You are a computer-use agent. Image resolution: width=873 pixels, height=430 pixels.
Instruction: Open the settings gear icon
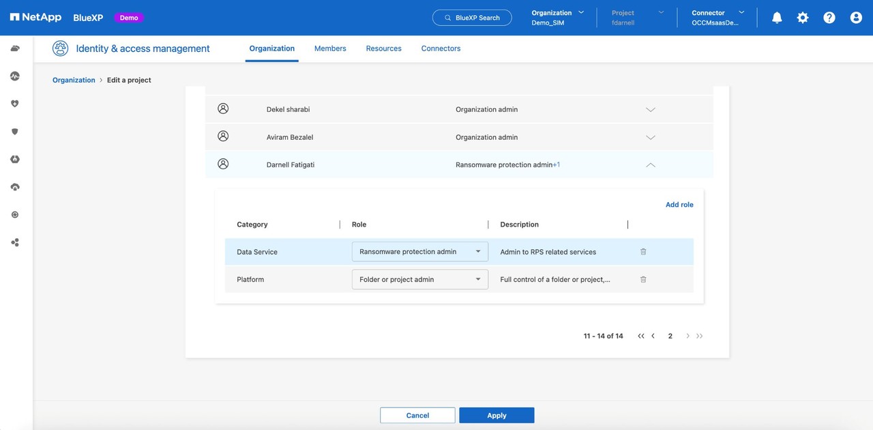803,18
